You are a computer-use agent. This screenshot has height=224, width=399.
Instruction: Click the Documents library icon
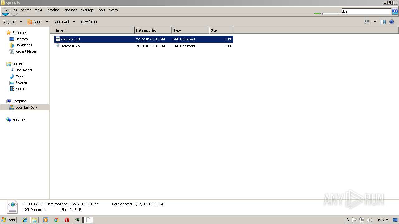tap(12, 70)
